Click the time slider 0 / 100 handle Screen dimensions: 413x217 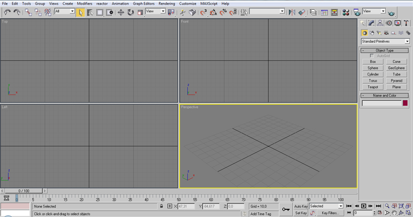24,191
